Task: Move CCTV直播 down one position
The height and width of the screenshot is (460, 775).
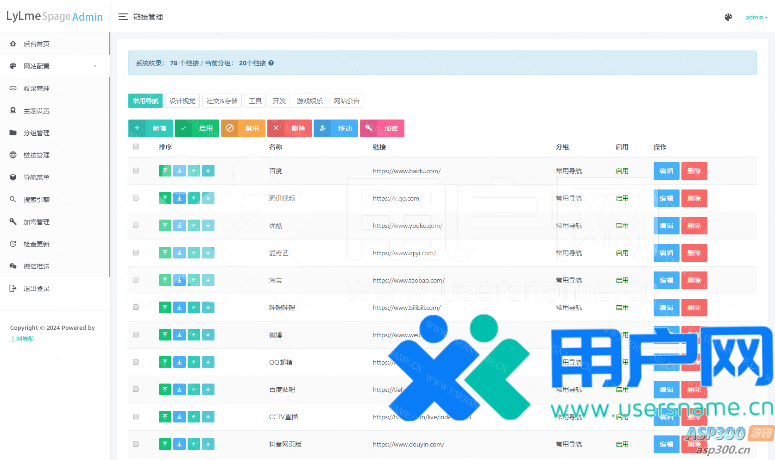Action: (x=208, y=417)
